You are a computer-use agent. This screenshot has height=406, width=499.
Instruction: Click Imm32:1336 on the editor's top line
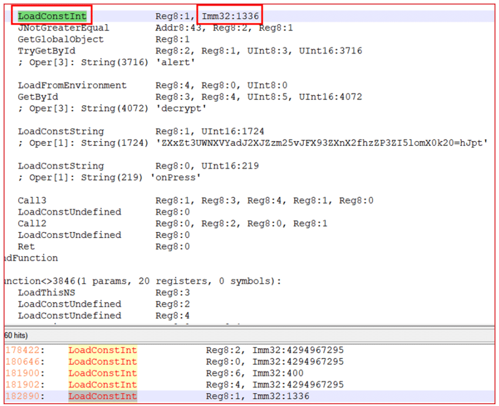tap(230, 16)
